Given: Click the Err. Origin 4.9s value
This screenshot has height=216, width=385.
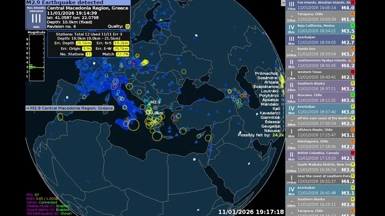Looking at the screenshot, I should (x=87, y=49).
